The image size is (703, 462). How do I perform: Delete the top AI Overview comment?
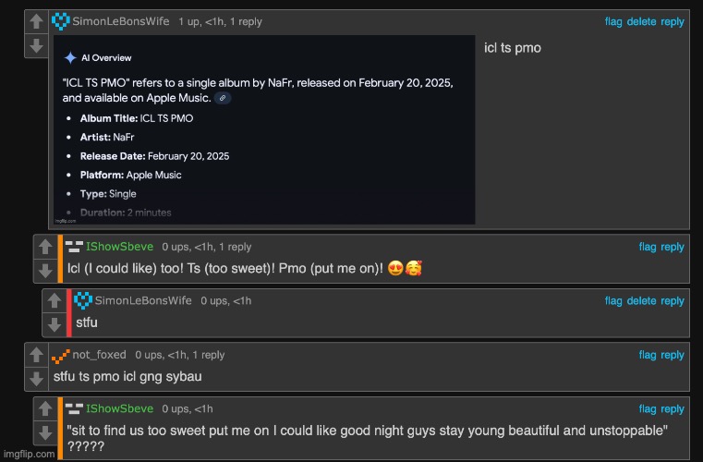[641, 22]
